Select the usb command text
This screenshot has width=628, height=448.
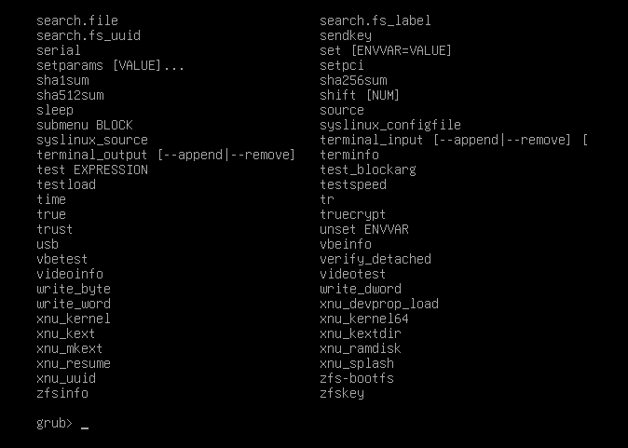pyautogui.click(x=48, y=244)
